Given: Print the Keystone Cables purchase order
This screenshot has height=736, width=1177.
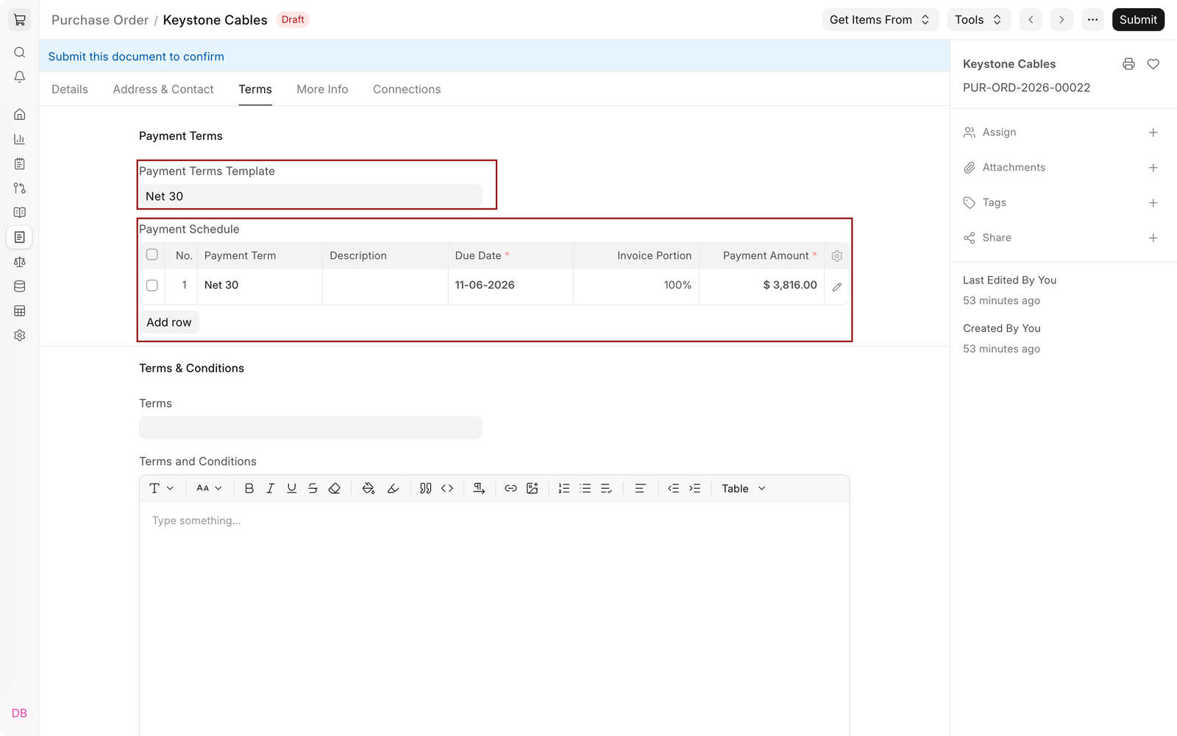Looking at the screenshot, I should (x=1128, y=64).
